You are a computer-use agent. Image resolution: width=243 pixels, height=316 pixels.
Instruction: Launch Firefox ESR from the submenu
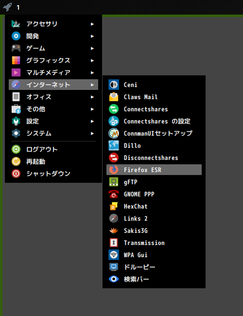tap(154, 170)
